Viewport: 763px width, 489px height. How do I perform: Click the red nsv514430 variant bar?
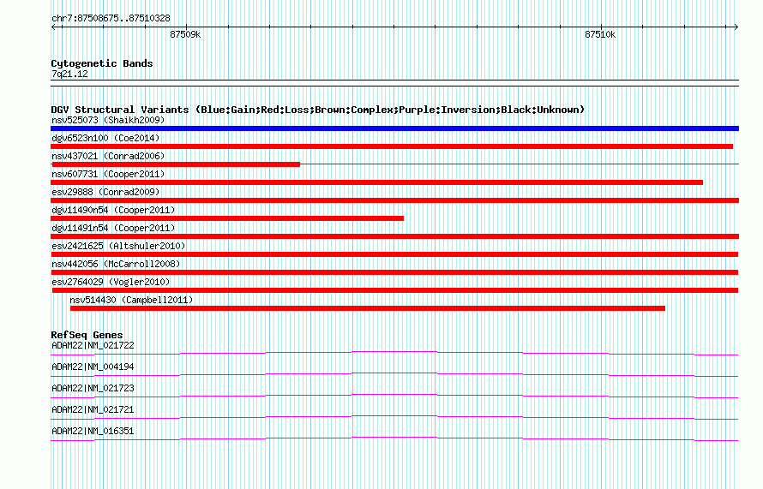click(x=368, y=308)
